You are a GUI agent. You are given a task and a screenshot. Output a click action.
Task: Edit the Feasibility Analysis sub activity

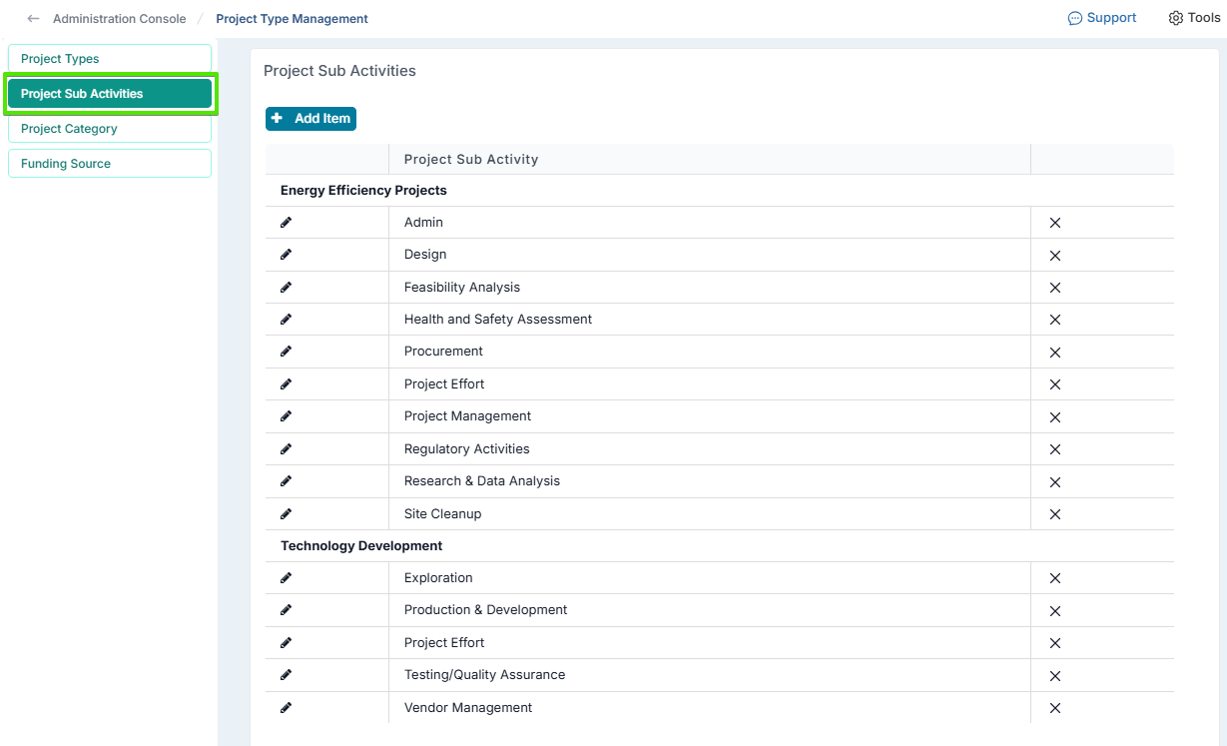(286, 287)
